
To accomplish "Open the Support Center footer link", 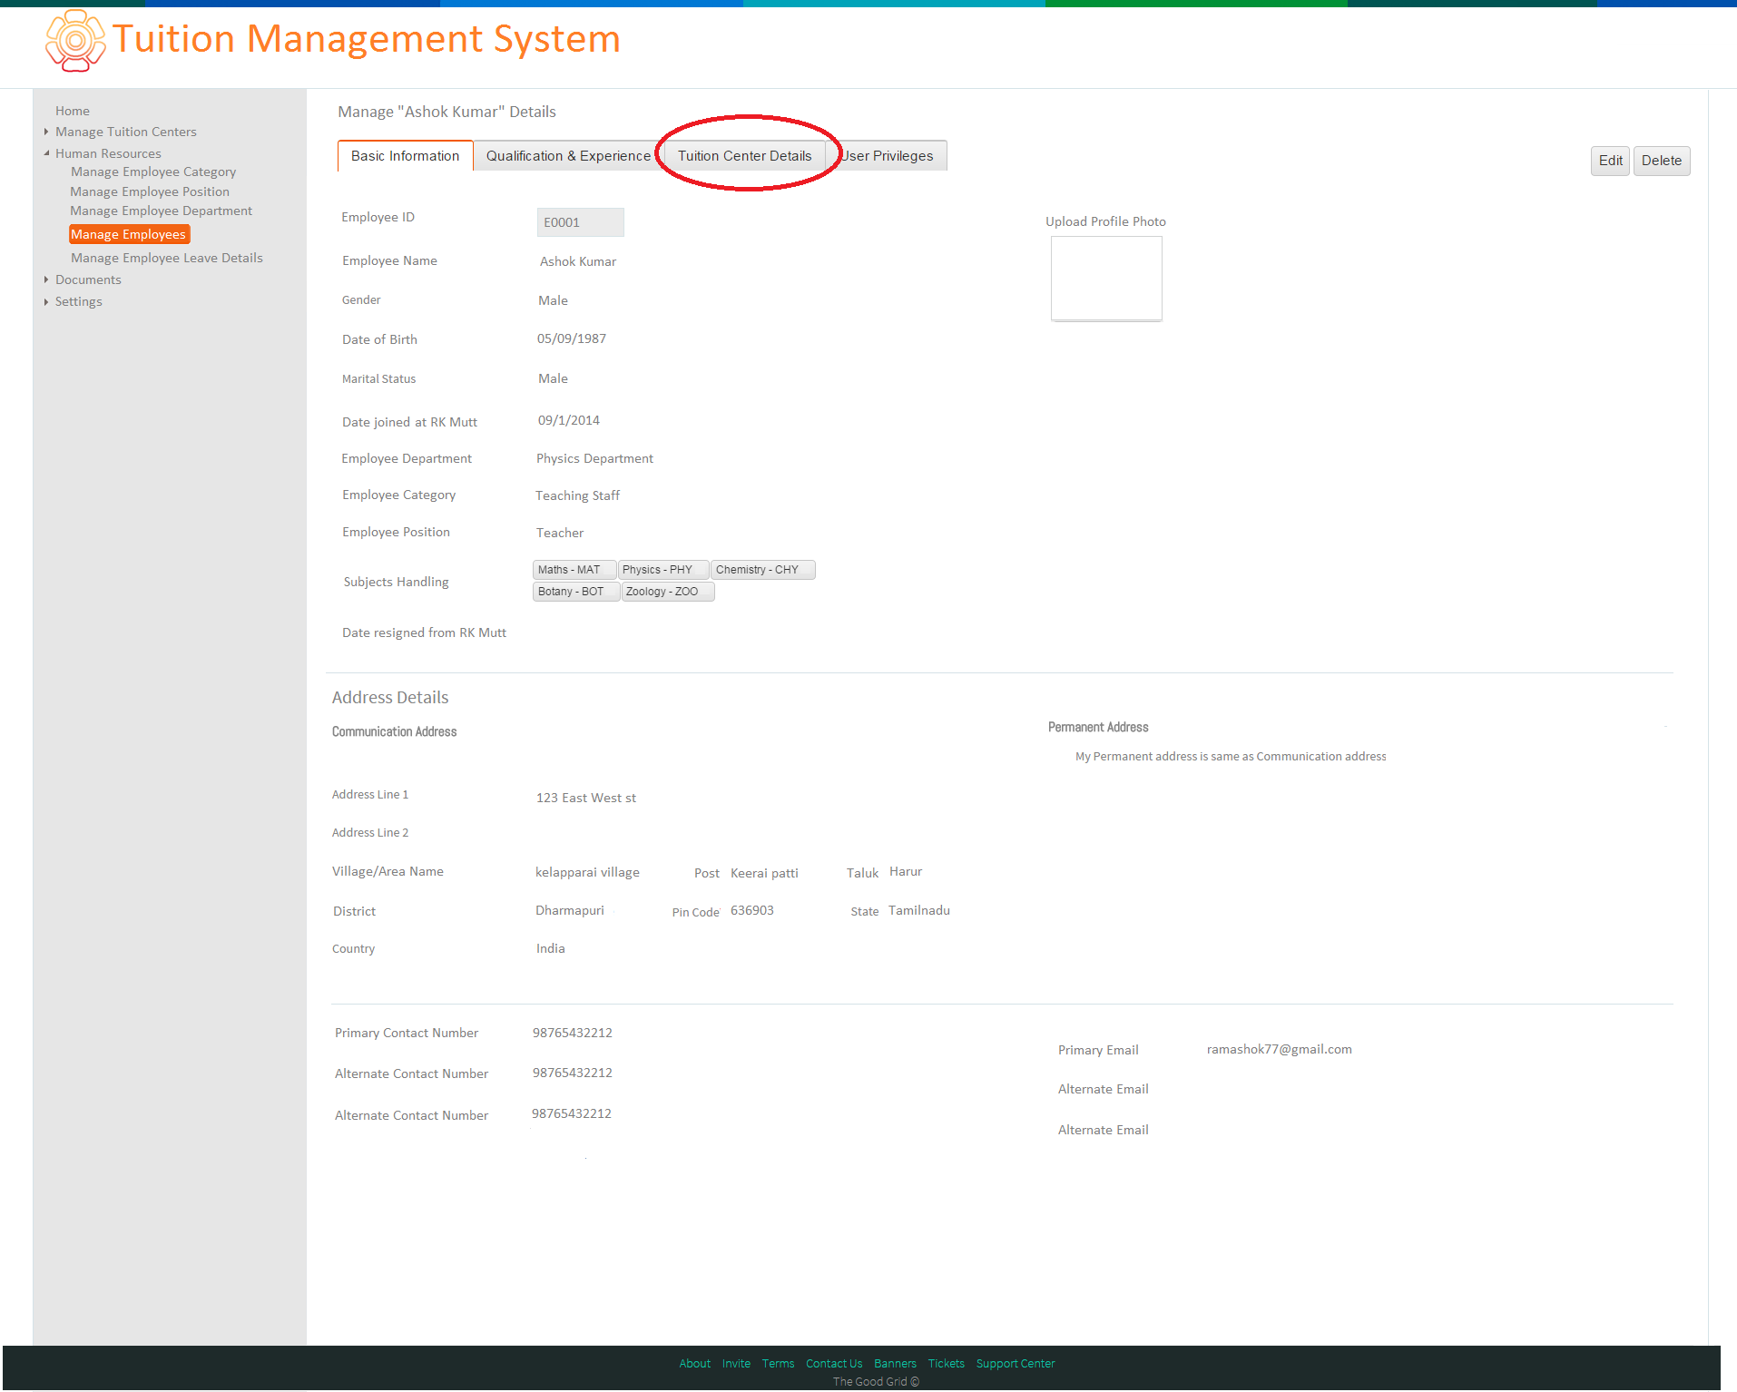I will 1016,1364.
